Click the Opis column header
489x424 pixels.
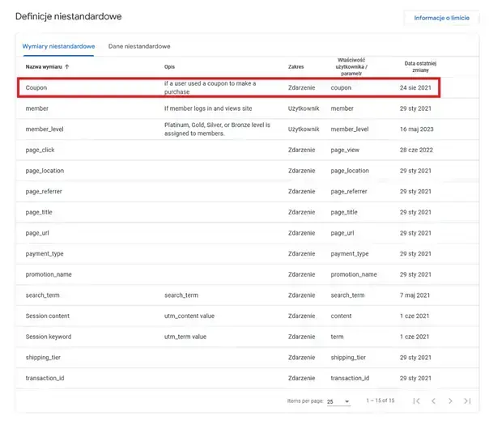pos(169,66)
